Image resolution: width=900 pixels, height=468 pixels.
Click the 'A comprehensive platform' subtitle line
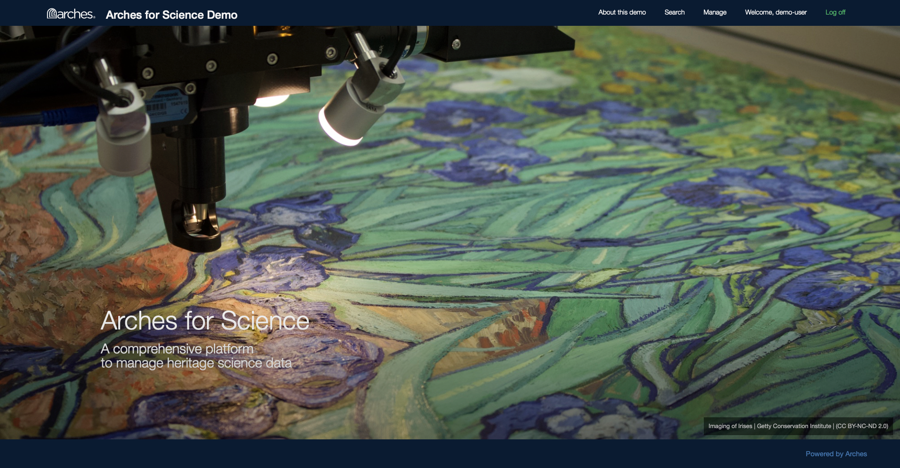(x=177, y=349)
